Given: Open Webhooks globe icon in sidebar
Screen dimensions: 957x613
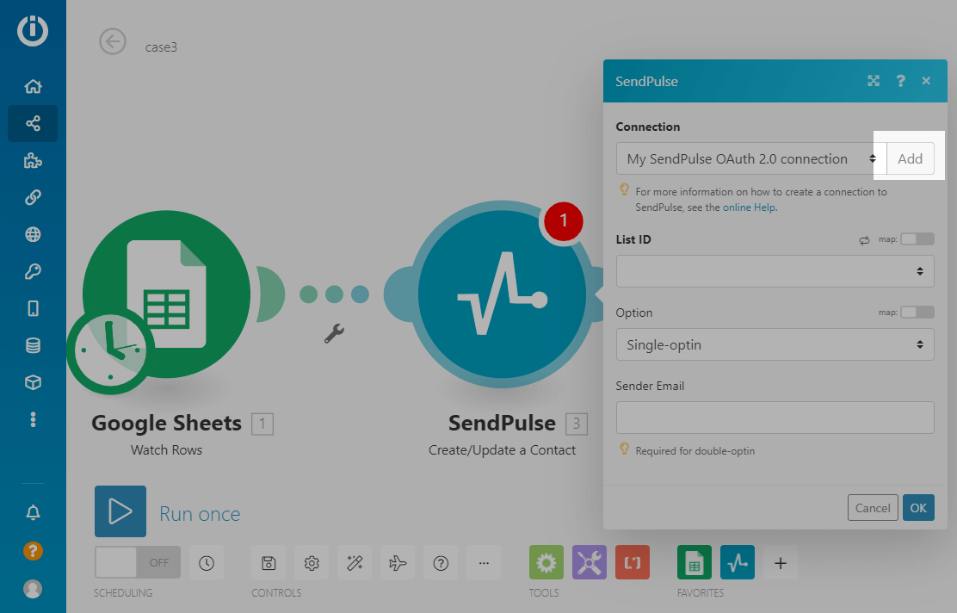Looking at the screenshot, I should pyautogui.click(x=33, y=234).
